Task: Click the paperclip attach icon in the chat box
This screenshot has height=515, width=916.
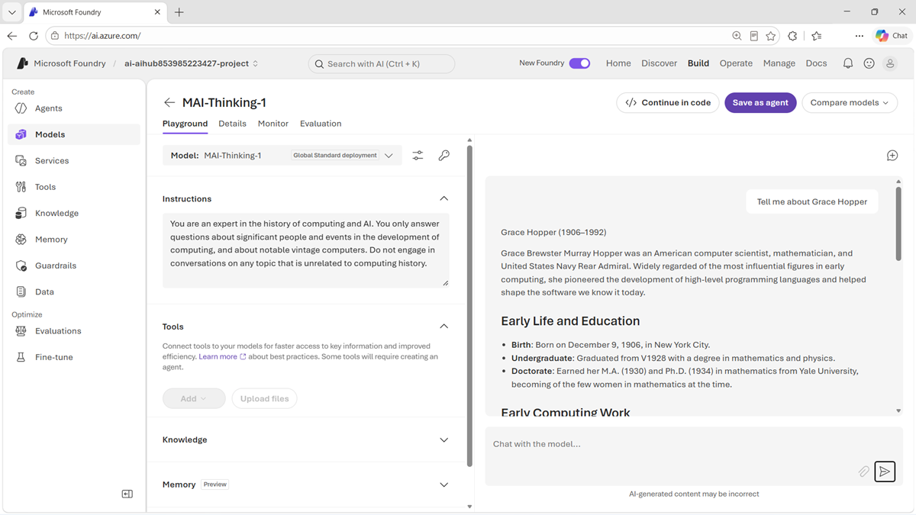Action: [863, 472]
